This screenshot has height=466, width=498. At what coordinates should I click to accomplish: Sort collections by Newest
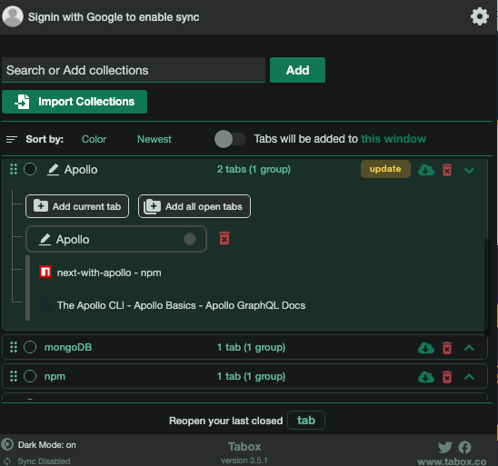click(154, 139)
